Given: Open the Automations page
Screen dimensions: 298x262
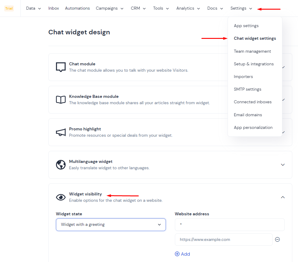Looking at the screenshot, I should [x=77, y=8].
